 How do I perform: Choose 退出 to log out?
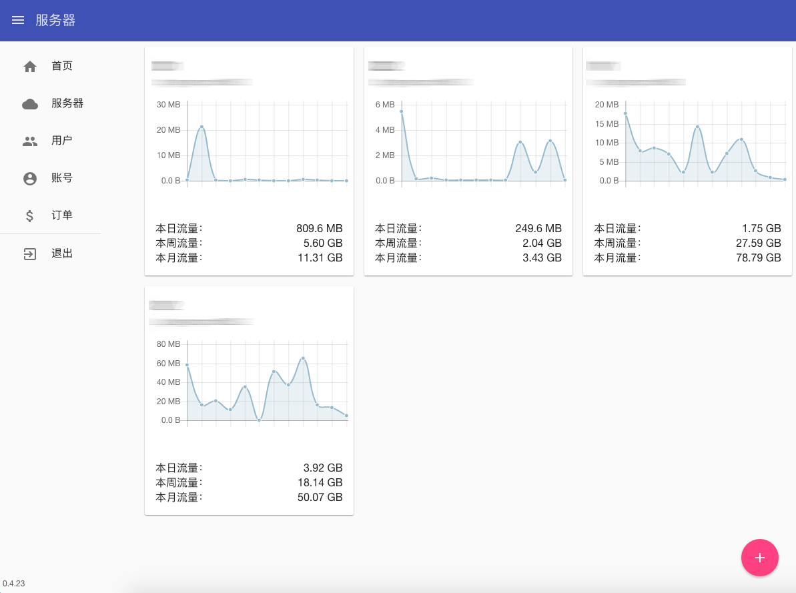pyautogui.click(x=62, y=253)
